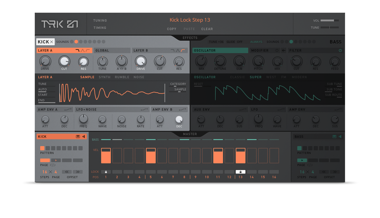
Task: Open the TUNE +36 selector
Action: (x=216, y=42)
